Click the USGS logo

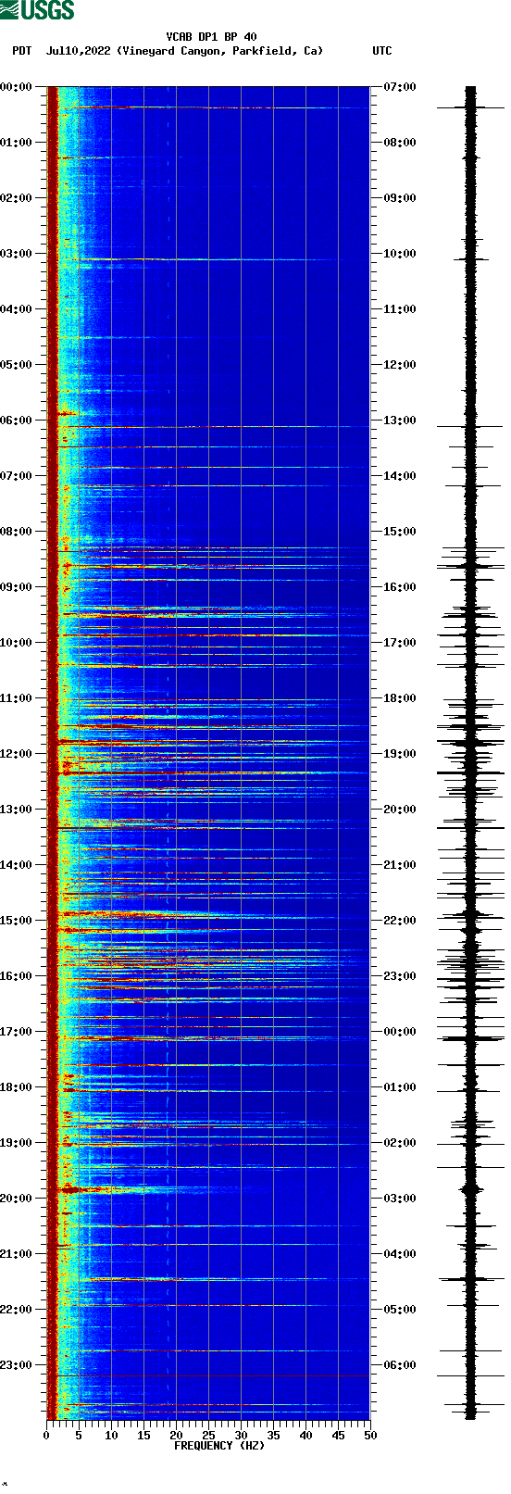click(37, 10)
